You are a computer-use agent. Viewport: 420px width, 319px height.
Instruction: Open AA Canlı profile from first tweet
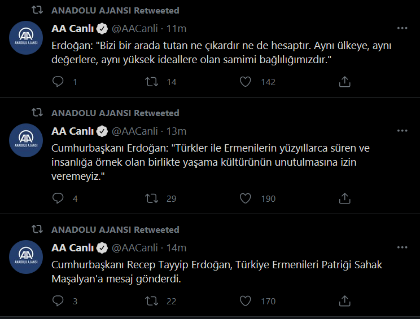(73, 28)
